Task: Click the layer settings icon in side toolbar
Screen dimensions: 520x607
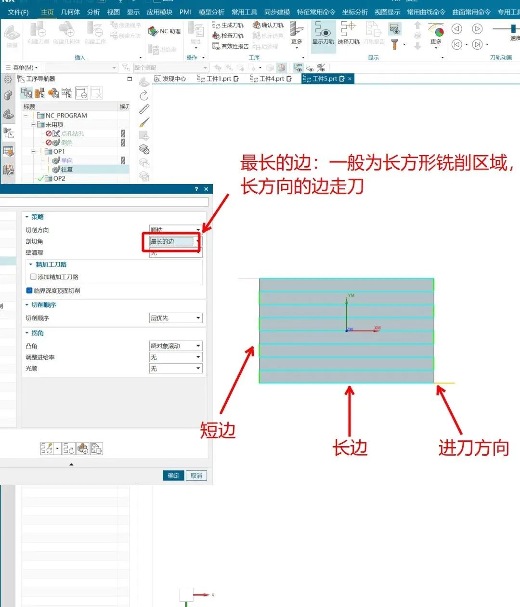Action: coord(144,149)
